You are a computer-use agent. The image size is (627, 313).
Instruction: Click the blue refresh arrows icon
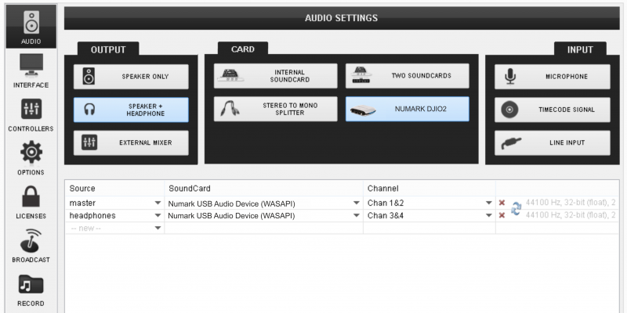[516, 209]
